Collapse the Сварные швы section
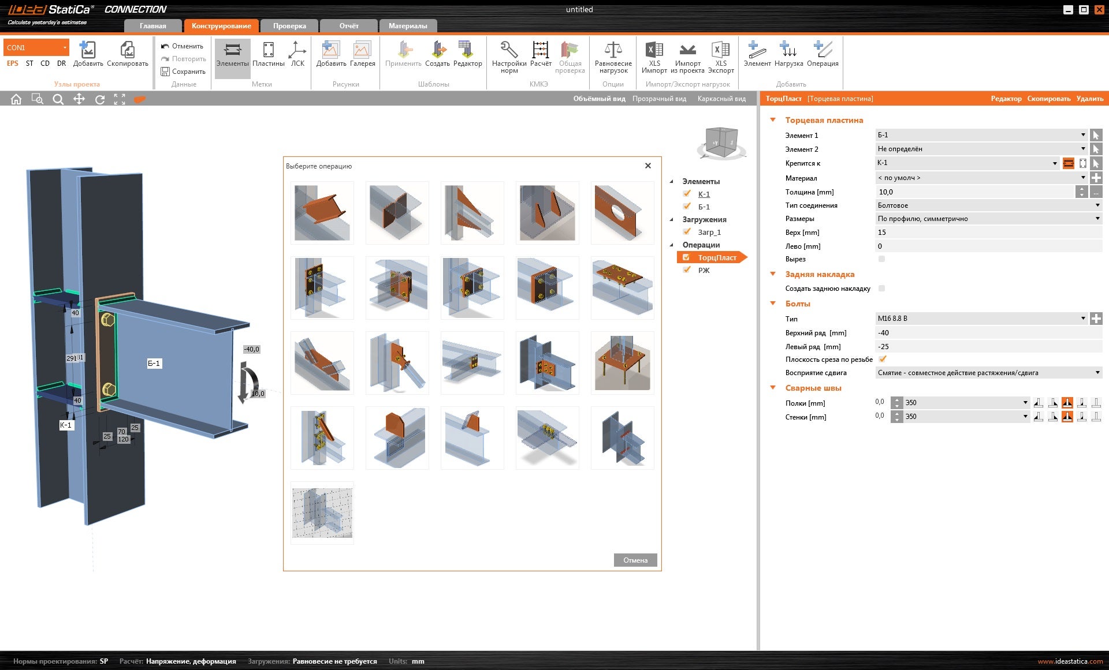The image size is (1109, 670). coord(773,388)
